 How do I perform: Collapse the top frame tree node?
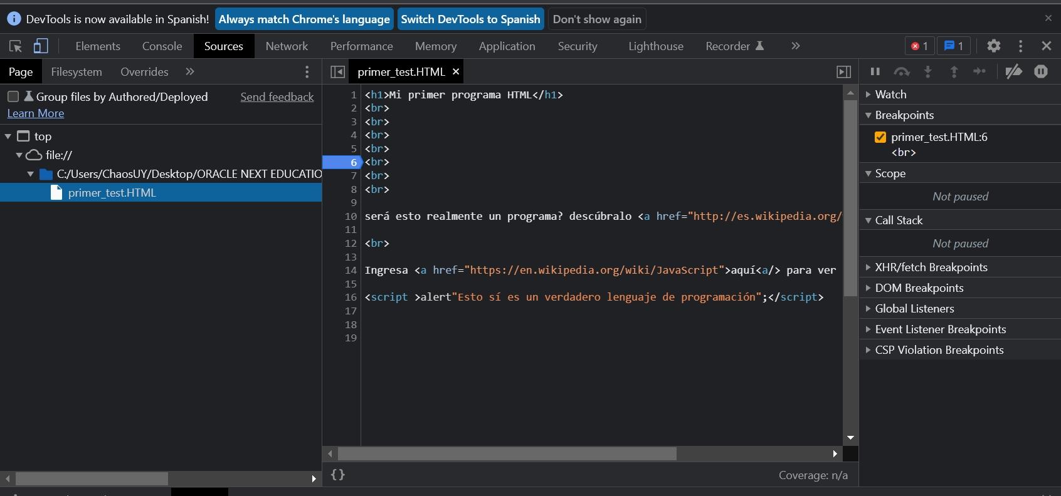click(8, 136)
